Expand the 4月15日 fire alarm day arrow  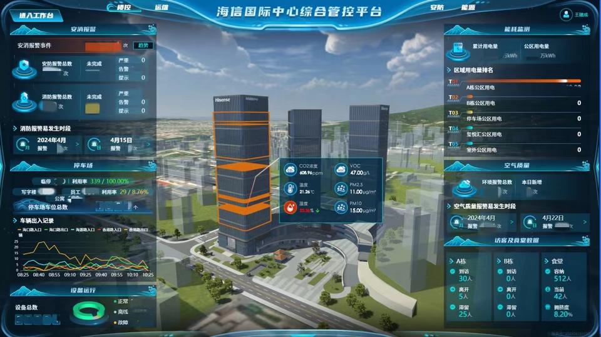148,145
